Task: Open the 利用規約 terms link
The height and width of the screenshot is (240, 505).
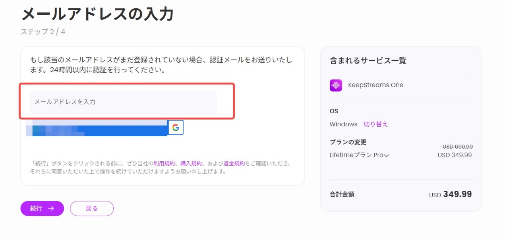Action: [x=164, y=163]
